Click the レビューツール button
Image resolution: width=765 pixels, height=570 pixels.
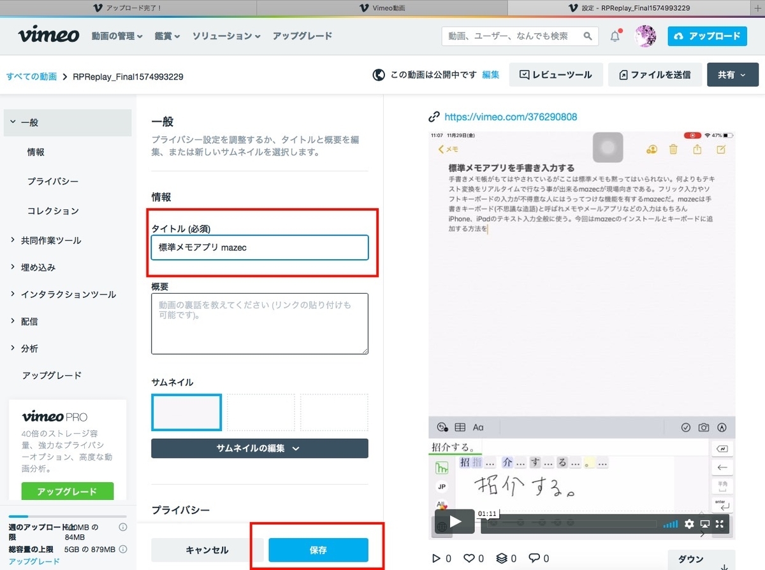(x=555, y=75)
